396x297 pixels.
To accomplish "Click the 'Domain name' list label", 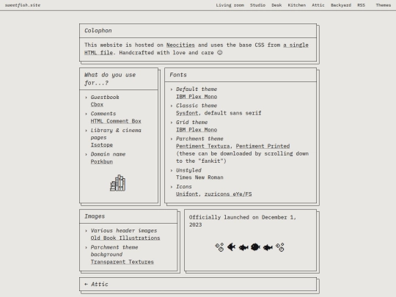I will tap(108, 154).
